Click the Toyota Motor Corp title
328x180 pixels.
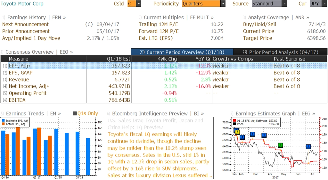22,4
